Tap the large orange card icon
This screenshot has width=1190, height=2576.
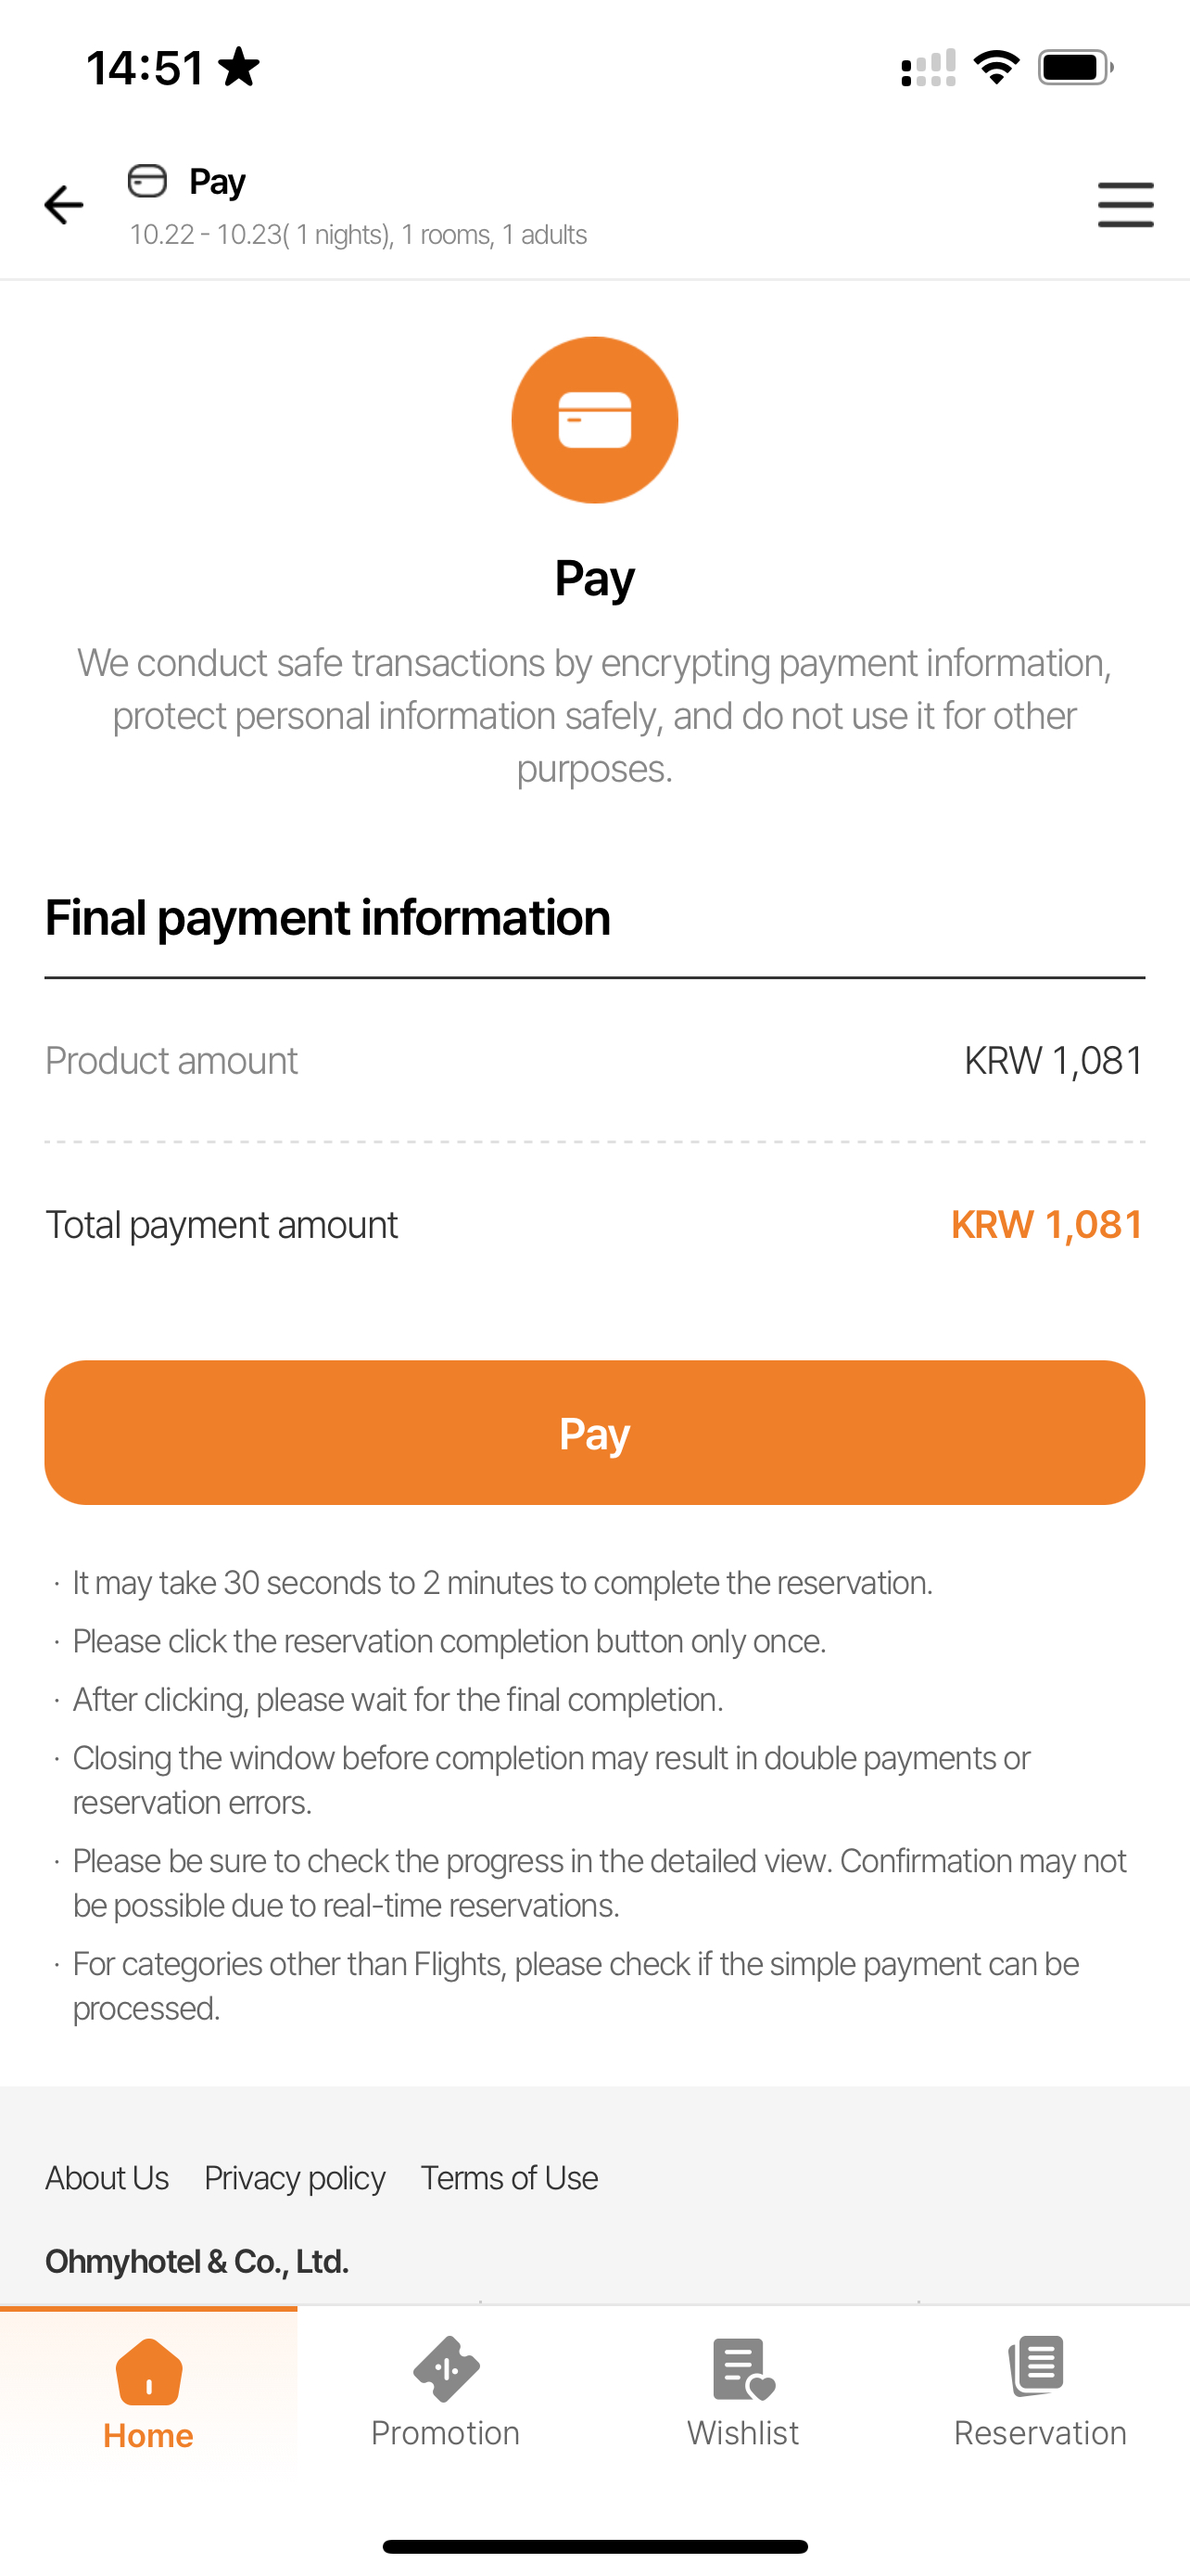pos(594,420)
